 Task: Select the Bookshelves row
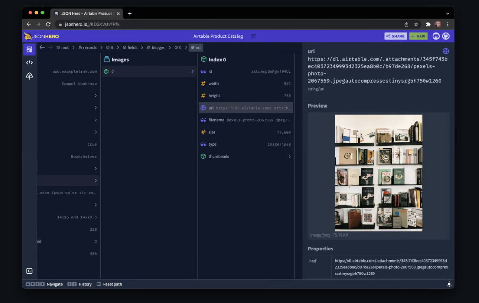click(69, 156)
